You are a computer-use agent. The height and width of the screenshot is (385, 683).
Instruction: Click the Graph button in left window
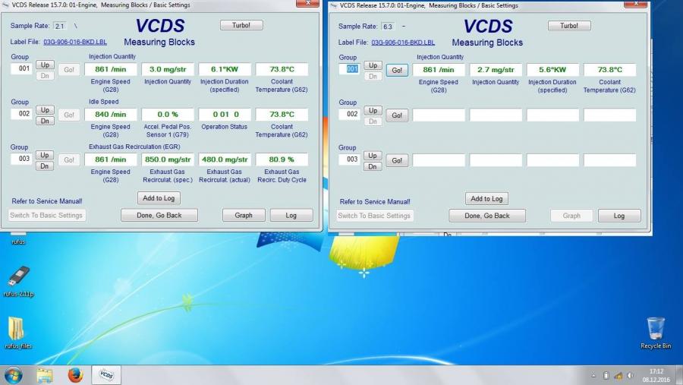pos(243,216)
